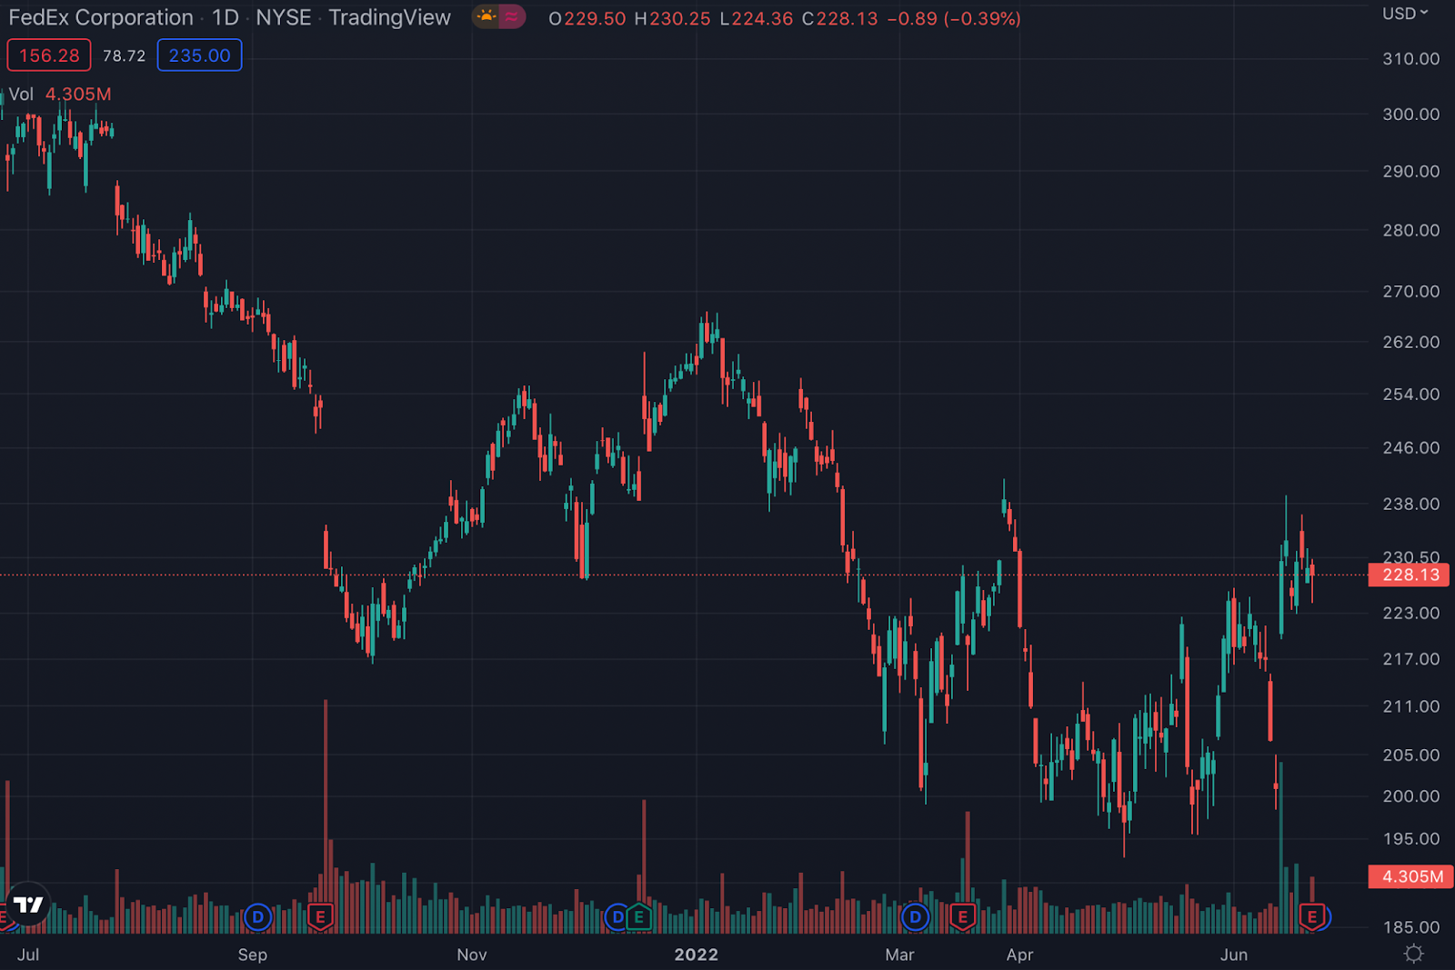The width and height of the screenshot is (1455, 970).
Task: Click the 200.00 price axis label
Action: coord(1411,796)
